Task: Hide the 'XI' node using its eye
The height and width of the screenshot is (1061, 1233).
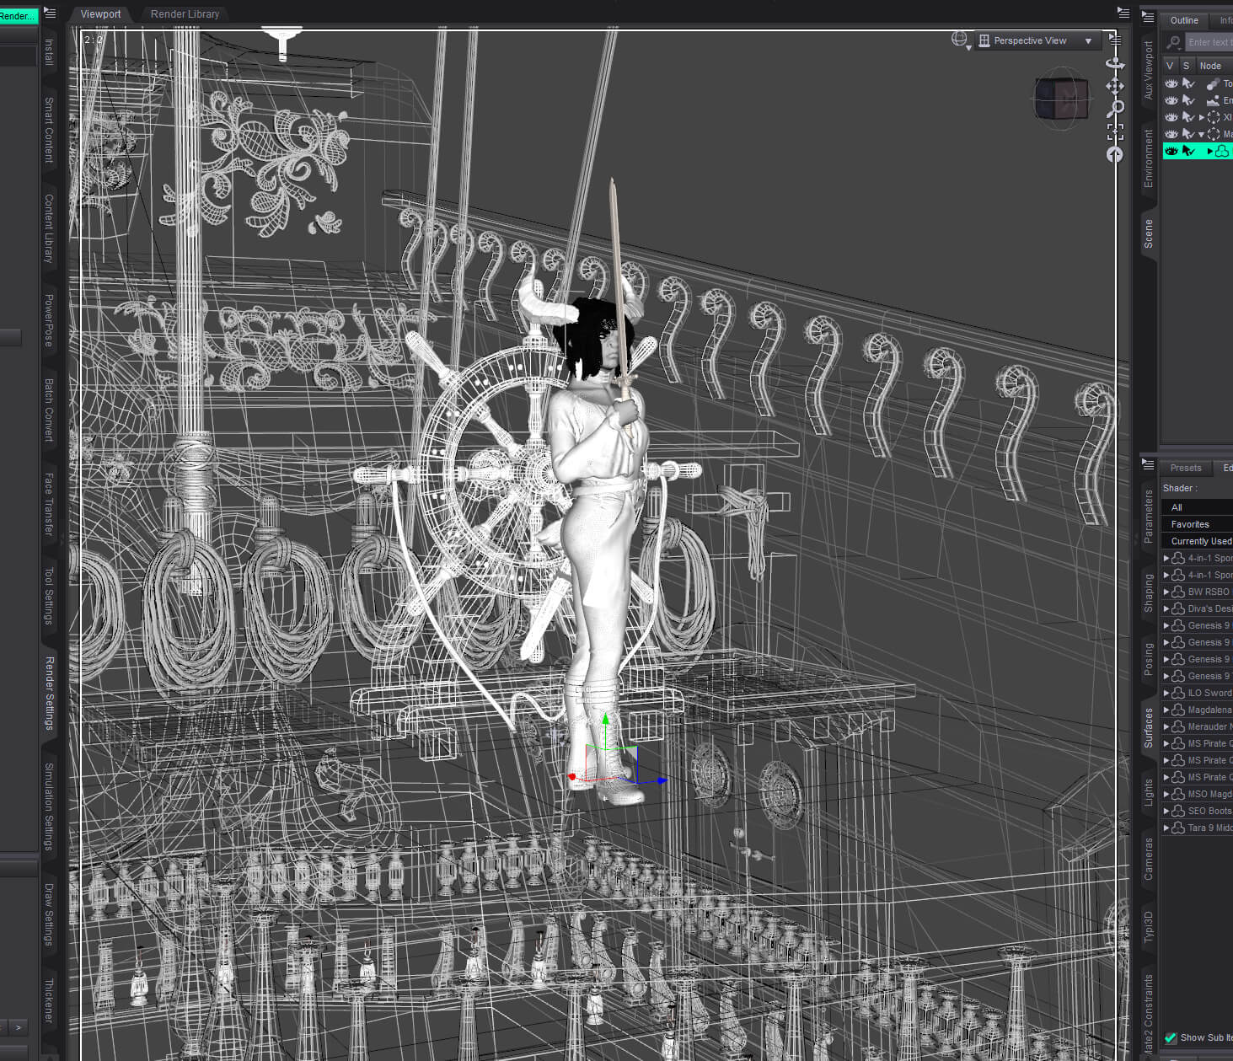Action: (1171, 117)
